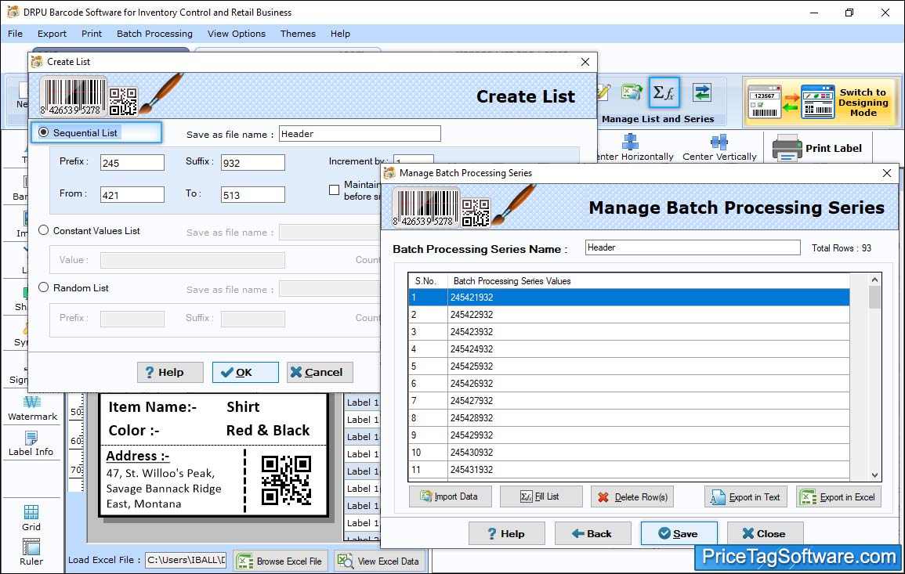Click the Save as file name field in Create List
This screenshot has height=574, width=905.
pyautogui.click(x=360, y=134)
